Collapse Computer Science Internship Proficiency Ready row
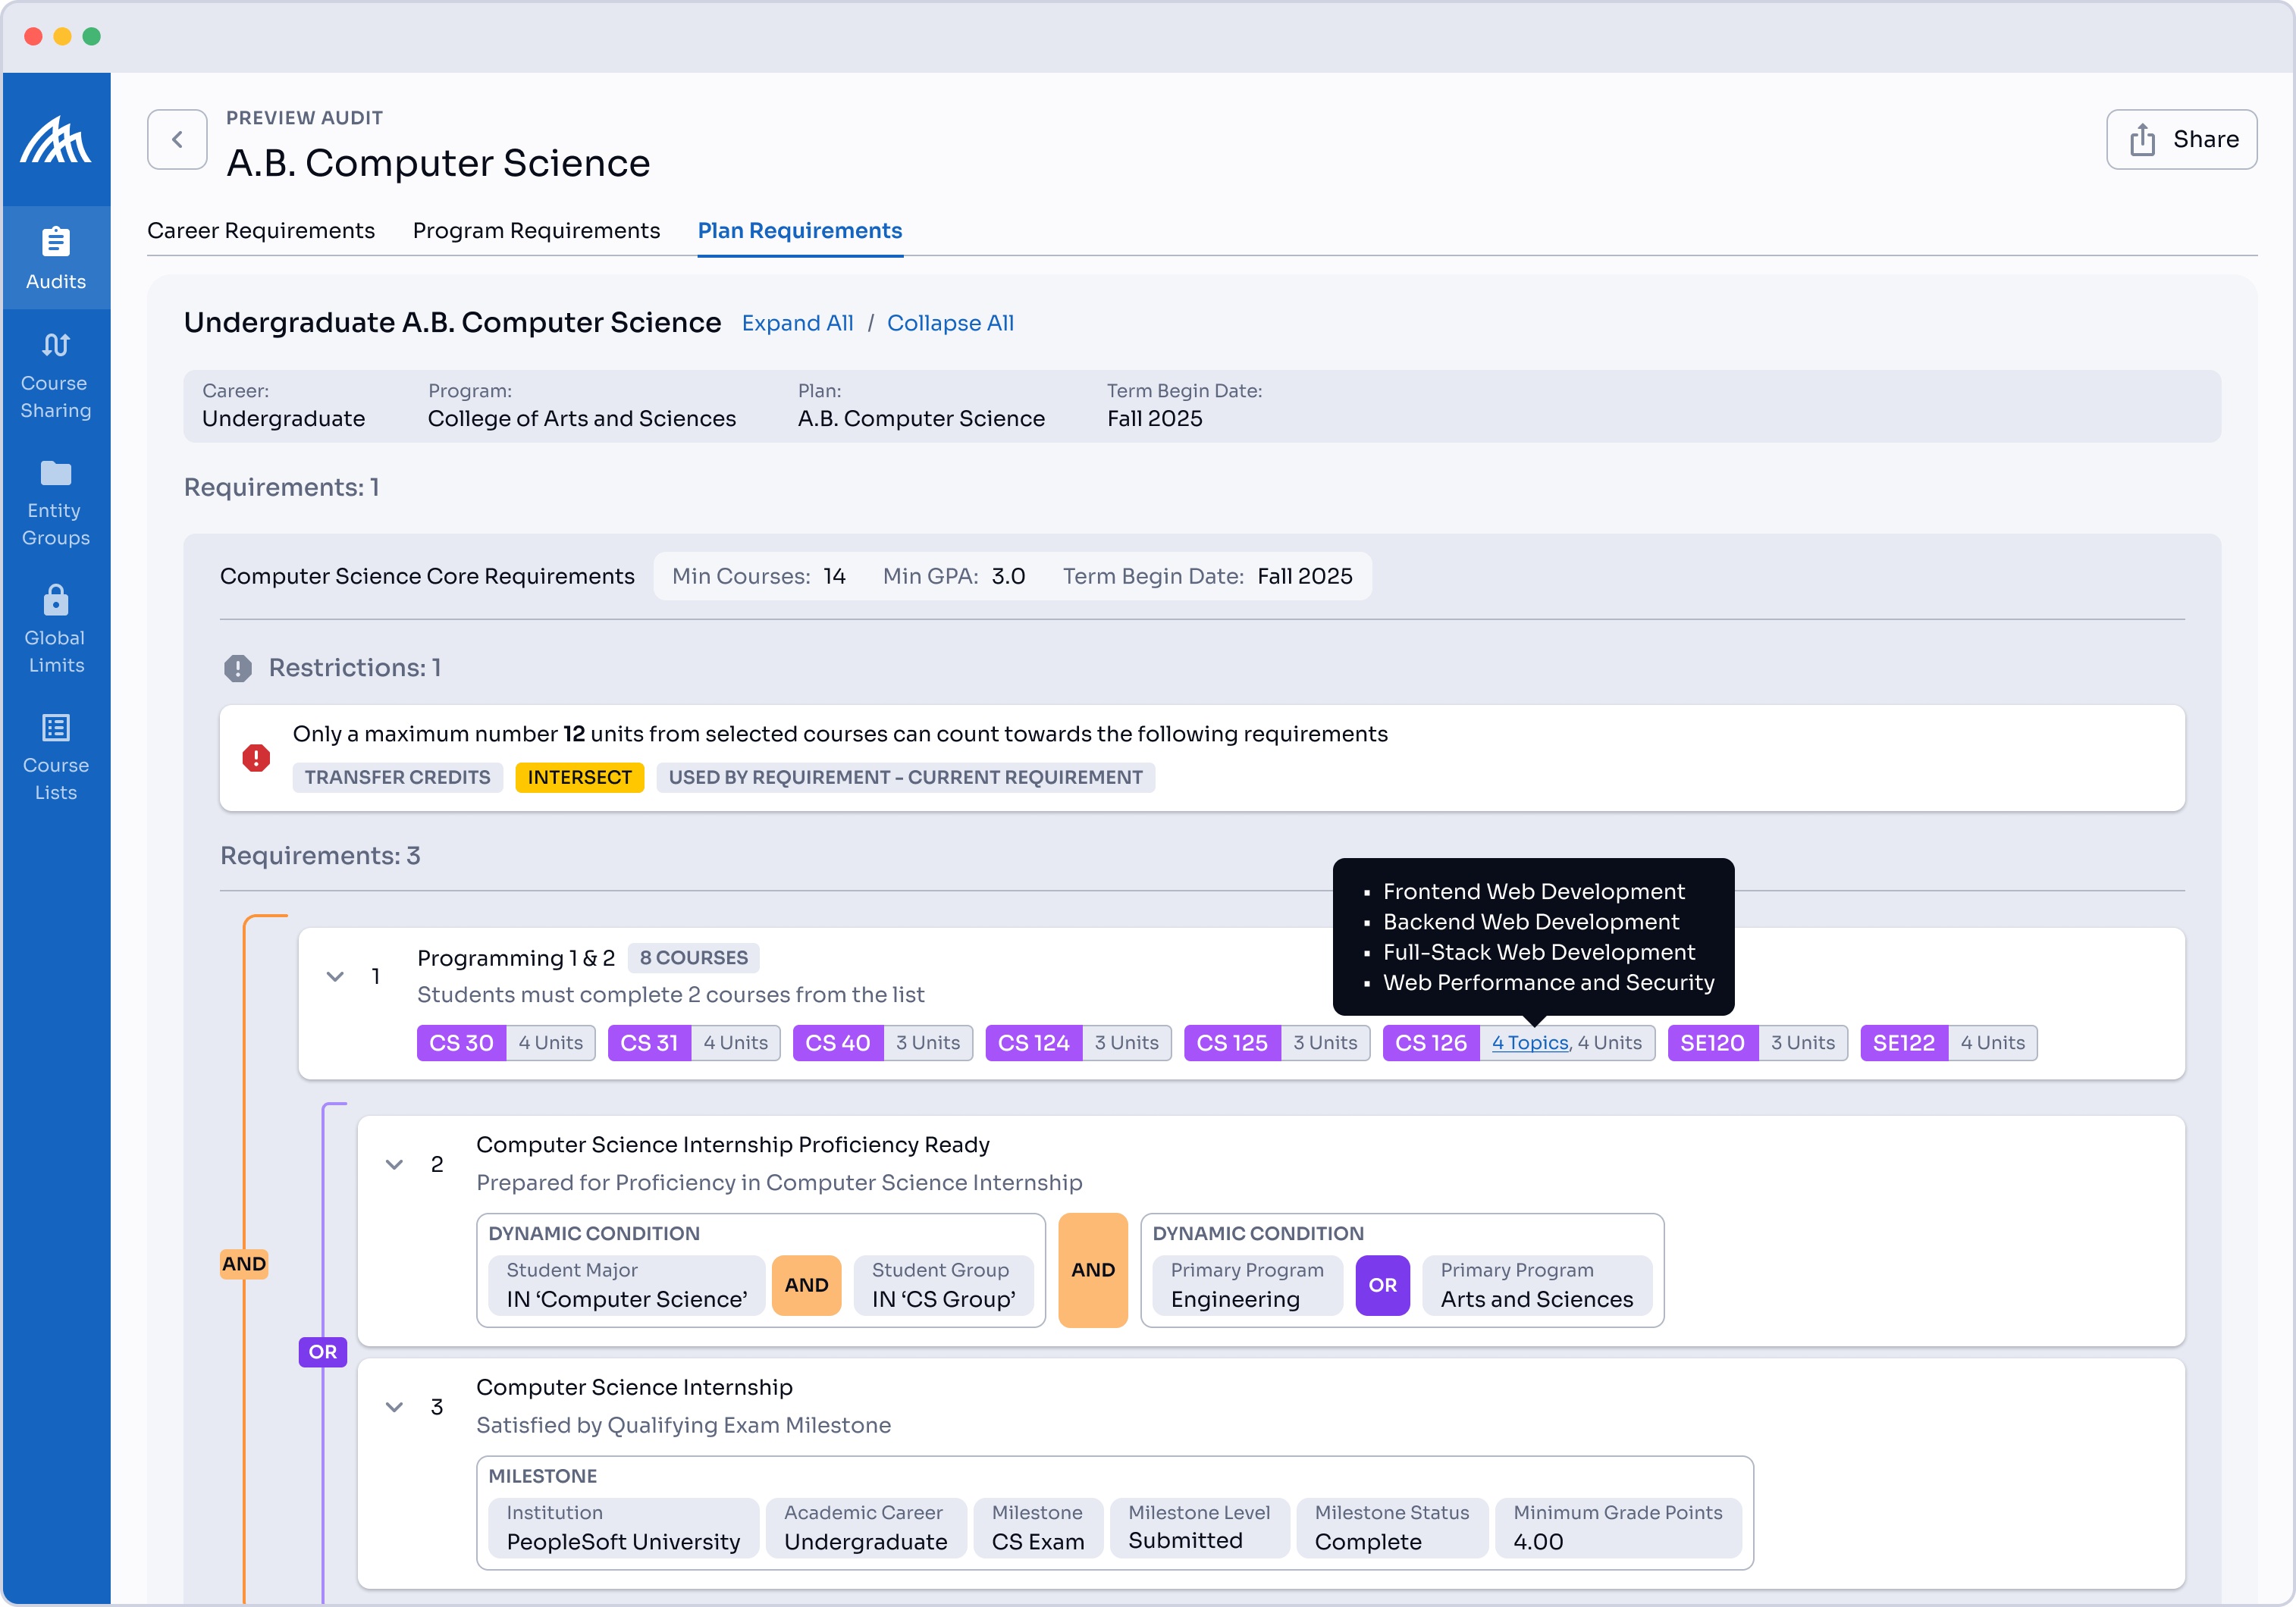 point(394,1164)
